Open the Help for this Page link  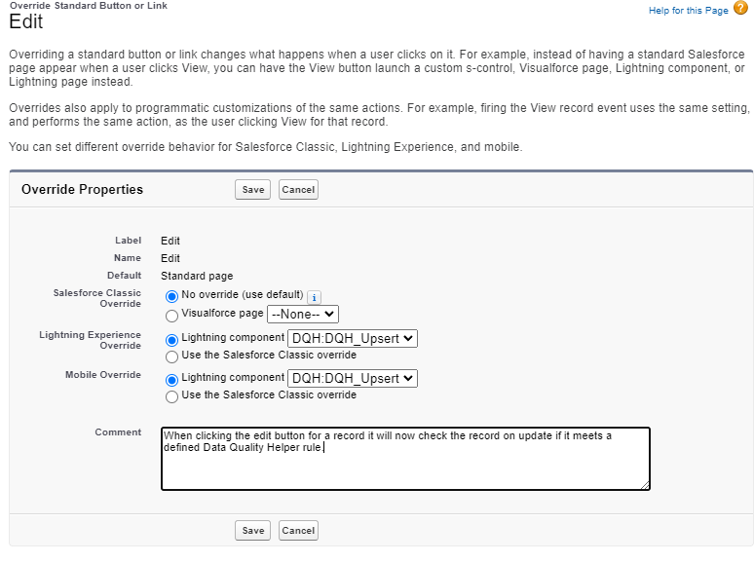pyautogui.click(x=688, y=11)
